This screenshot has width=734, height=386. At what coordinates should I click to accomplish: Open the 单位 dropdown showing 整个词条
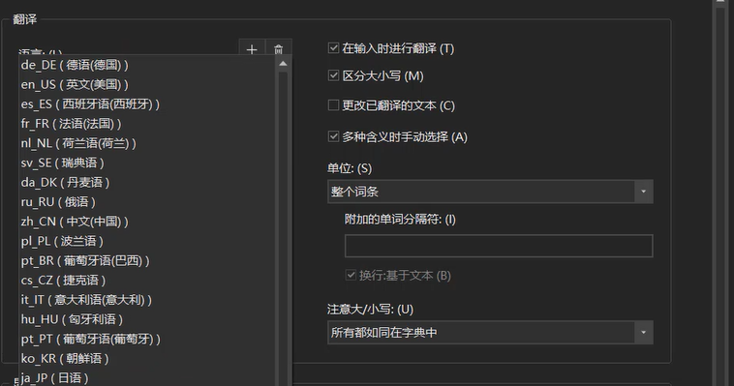(490, 192)
